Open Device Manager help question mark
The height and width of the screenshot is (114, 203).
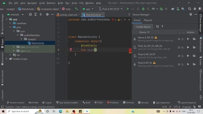(x=162, y=27)
